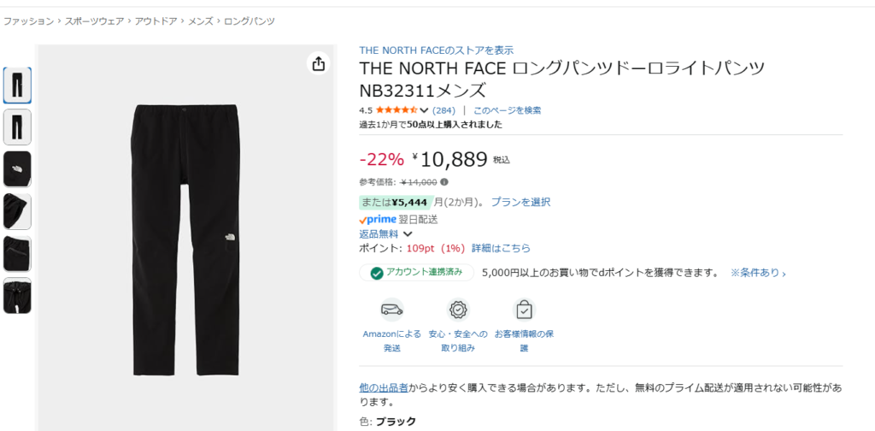The width and height of the screenshot is (875, 431).
Task: Select the first front-view pants thumbnail
Action: click(17, 86)
